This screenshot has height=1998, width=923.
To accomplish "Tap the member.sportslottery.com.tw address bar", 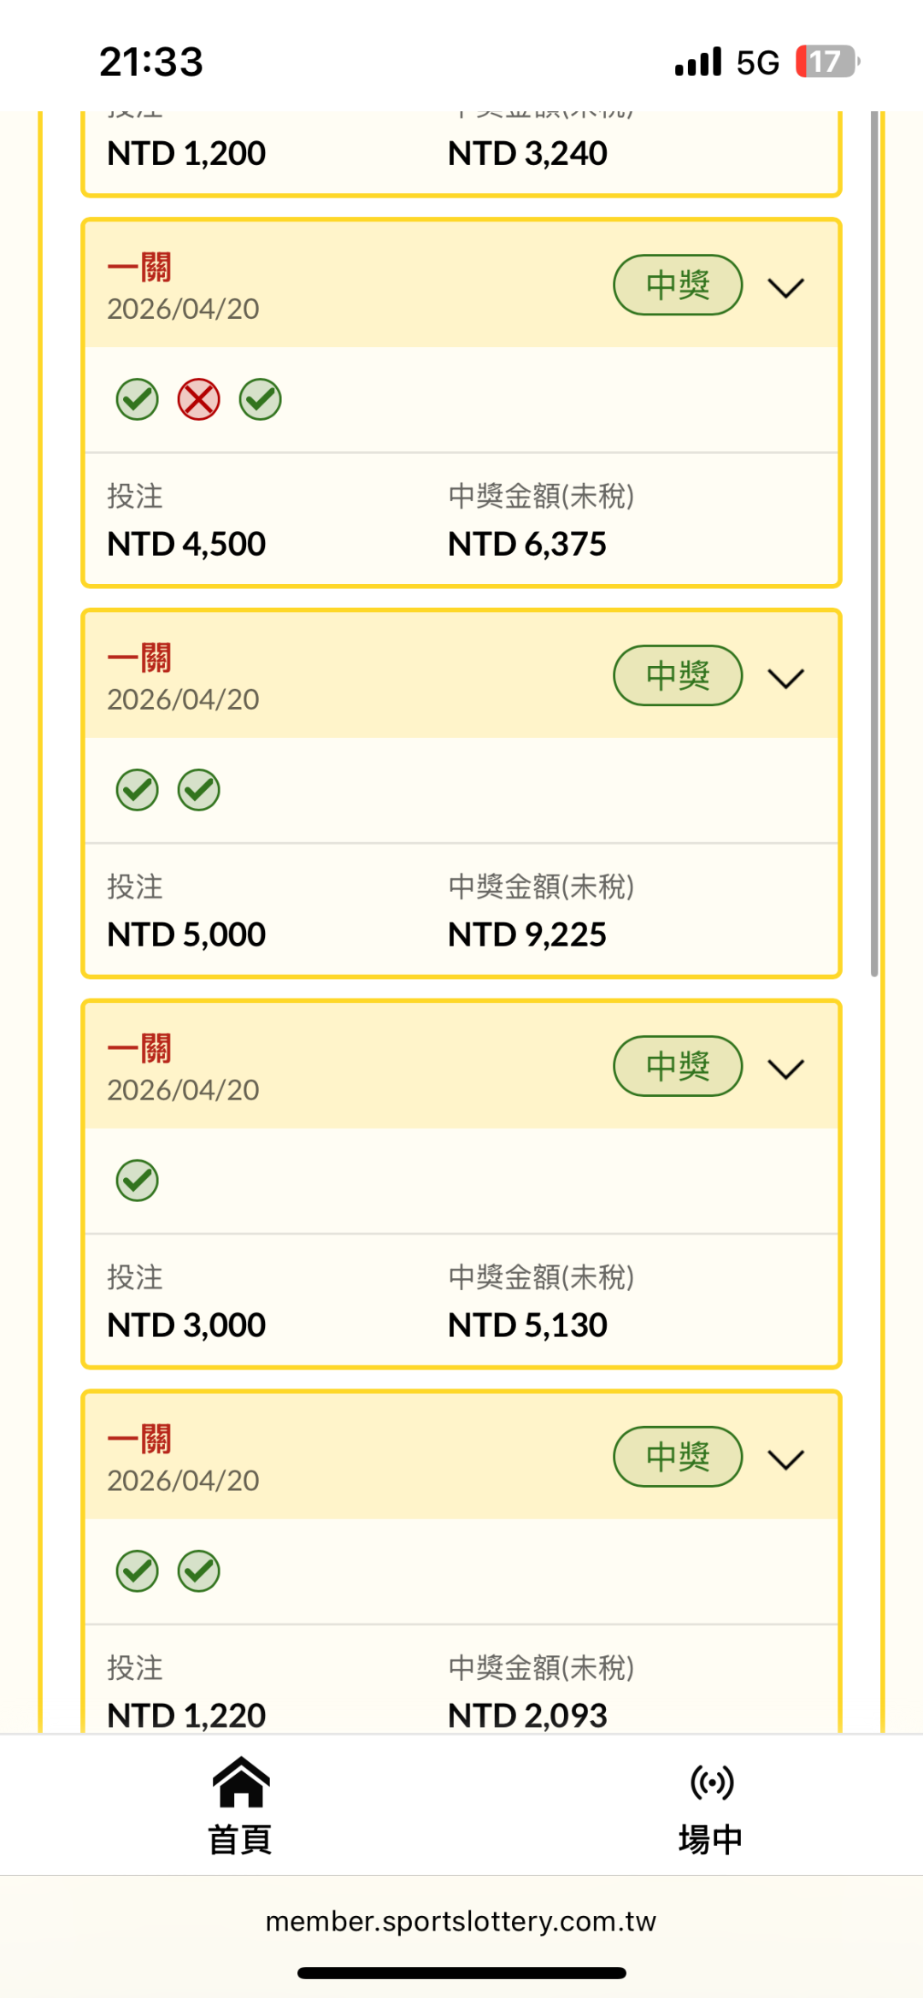I will (461, 1921).
